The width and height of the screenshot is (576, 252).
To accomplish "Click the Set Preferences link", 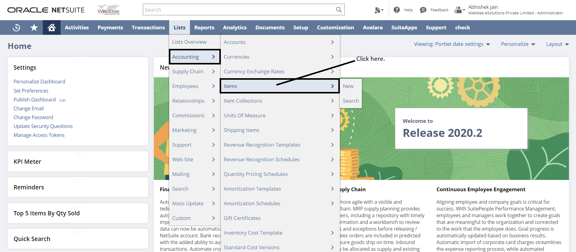I will 31,91.
